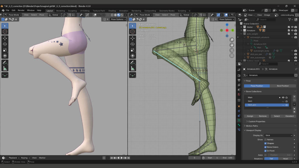Select the Move tool in left viewport

coord(5,38)
